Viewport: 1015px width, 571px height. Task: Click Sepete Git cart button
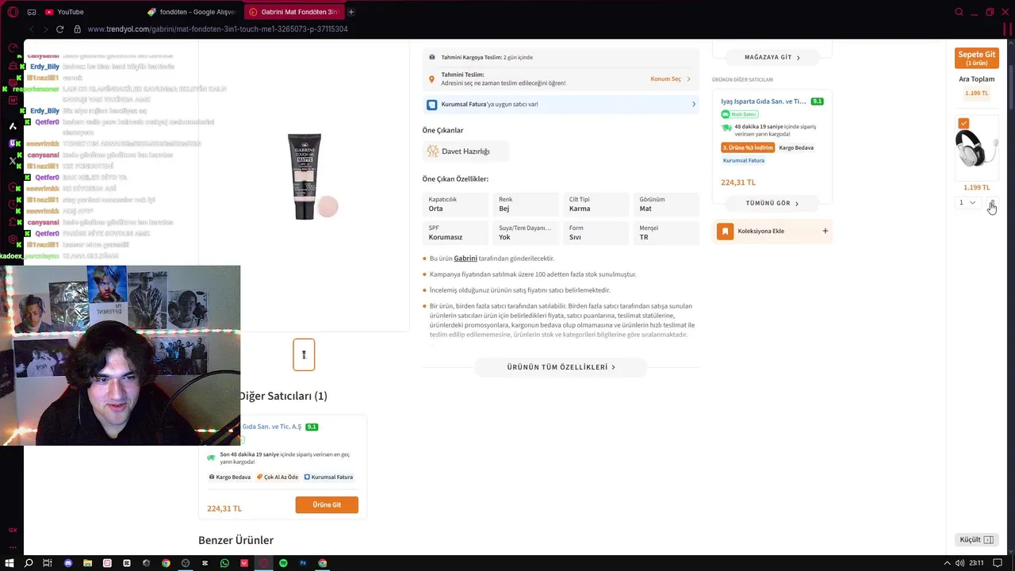[976, 58]
